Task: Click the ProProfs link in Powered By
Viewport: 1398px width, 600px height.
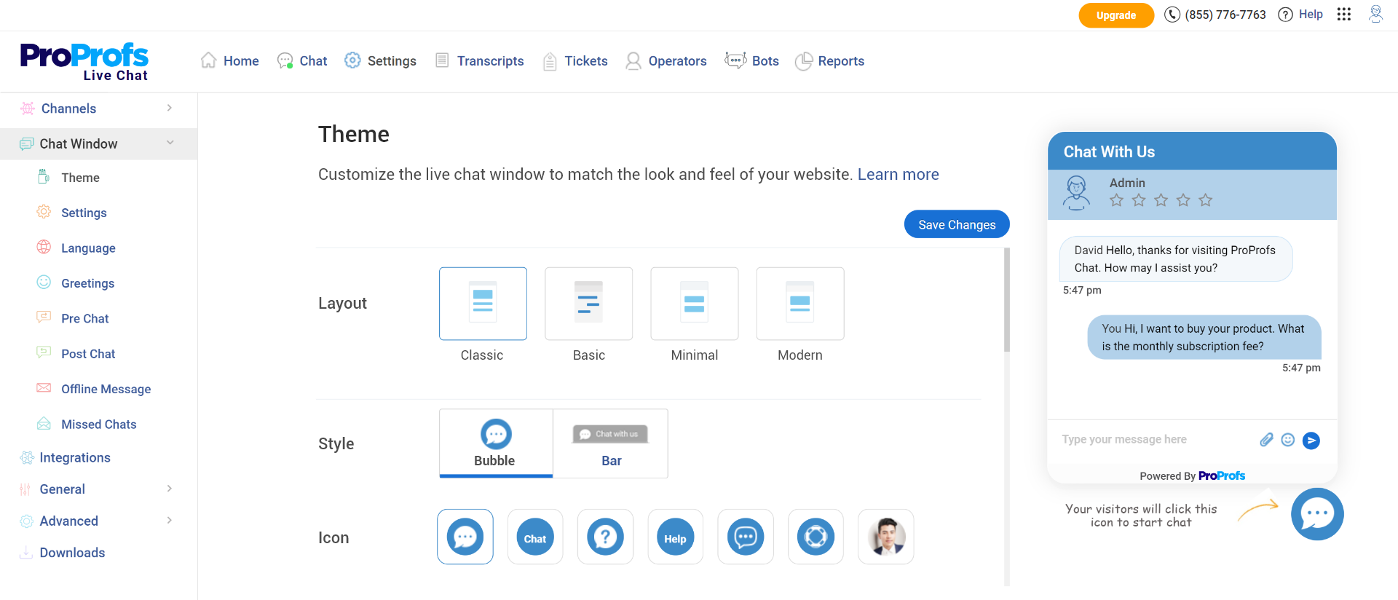Action: (x=1222, y=476)
